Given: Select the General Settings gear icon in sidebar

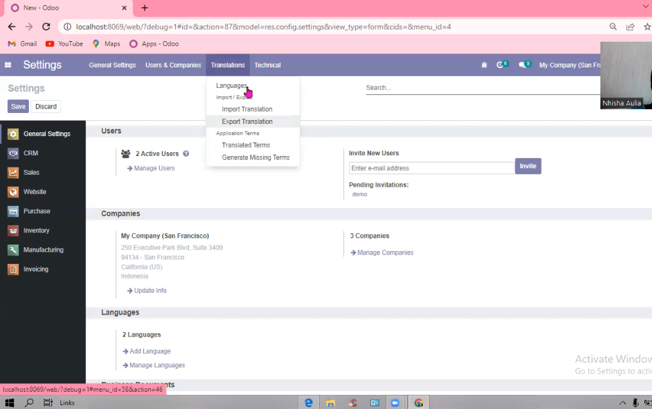Looking at the screenshot, I should click(x=13, y=134).
